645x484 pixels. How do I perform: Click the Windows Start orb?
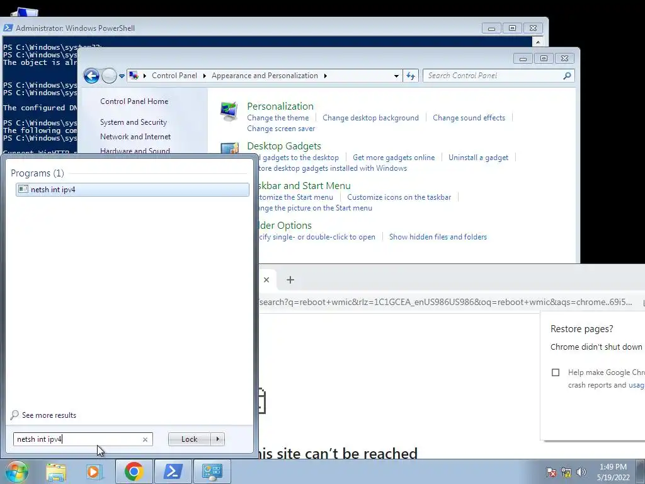point(16,471)
